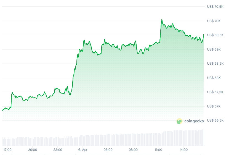The image size is (226, 155).
Task: Click the 23:00 time axis label
Action: tap(58, 150)
